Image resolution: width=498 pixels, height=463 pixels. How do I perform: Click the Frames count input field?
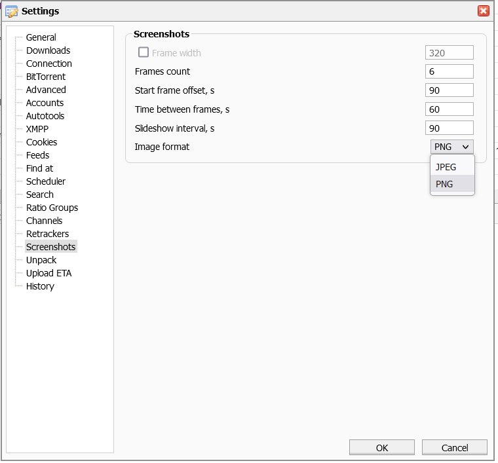pyautogui.click(x=449, y=71)
